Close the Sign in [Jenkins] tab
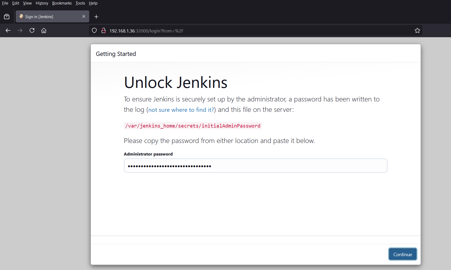This screenshot has width=451, height=270. point(84,17)
